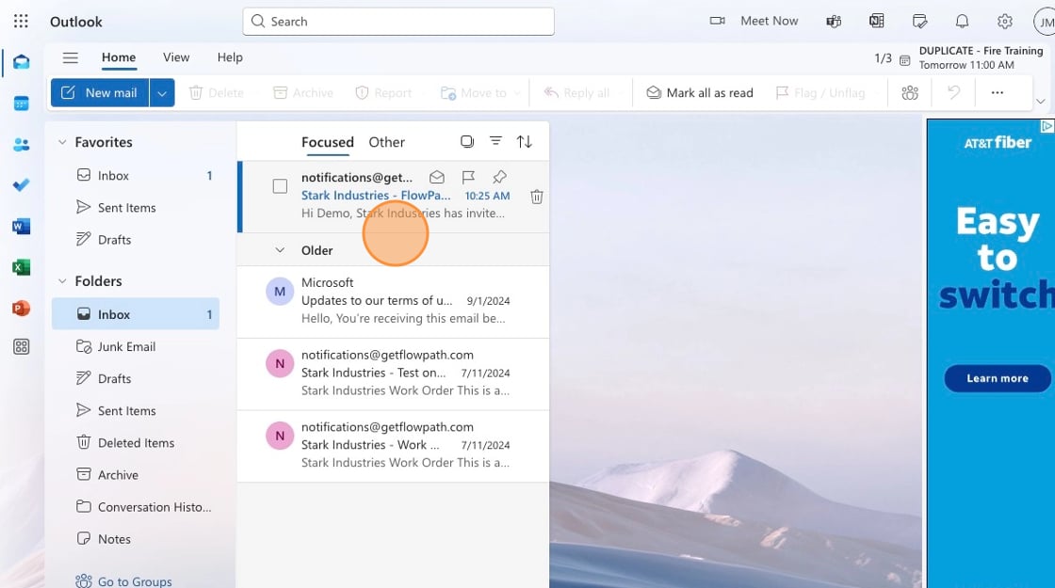Image resolution: width=1055 pixels, height=588 pixels.
Task: Open Deleted Items folder
Action: (136, 443)
